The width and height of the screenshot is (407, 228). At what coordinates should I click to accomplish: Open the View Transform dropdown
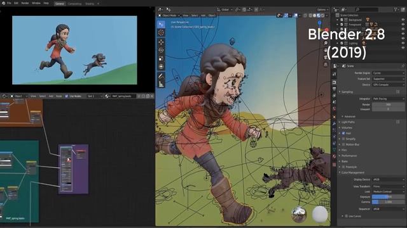pyautogui.click(x=389, y=186)
